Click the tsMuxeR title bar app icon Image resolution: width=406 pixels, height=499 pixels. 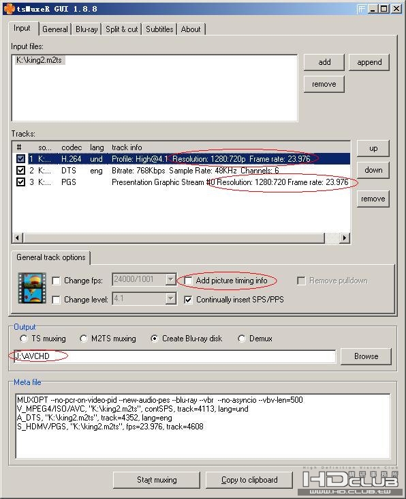pos(10,9)
